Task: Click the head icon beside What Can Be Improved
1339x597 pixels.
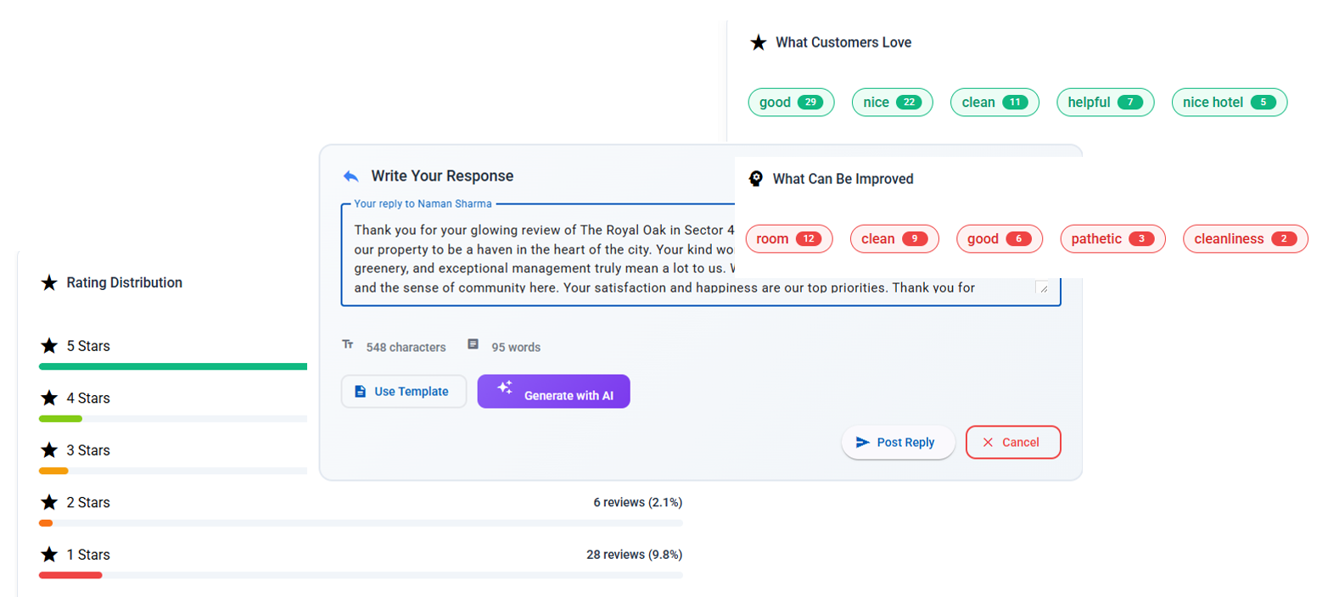Action: coord(755,179)
